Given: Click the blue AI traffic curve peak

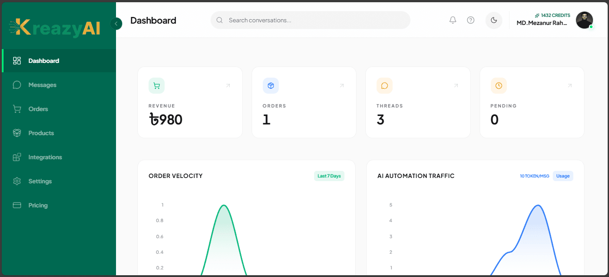Looking at the screenshot, I should (x=539, y=206).
